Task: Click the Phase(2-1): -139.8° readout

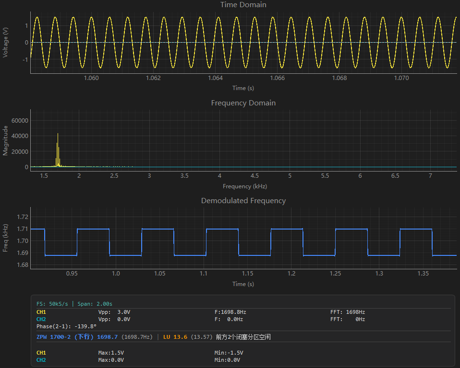Action: coord(67,326)
